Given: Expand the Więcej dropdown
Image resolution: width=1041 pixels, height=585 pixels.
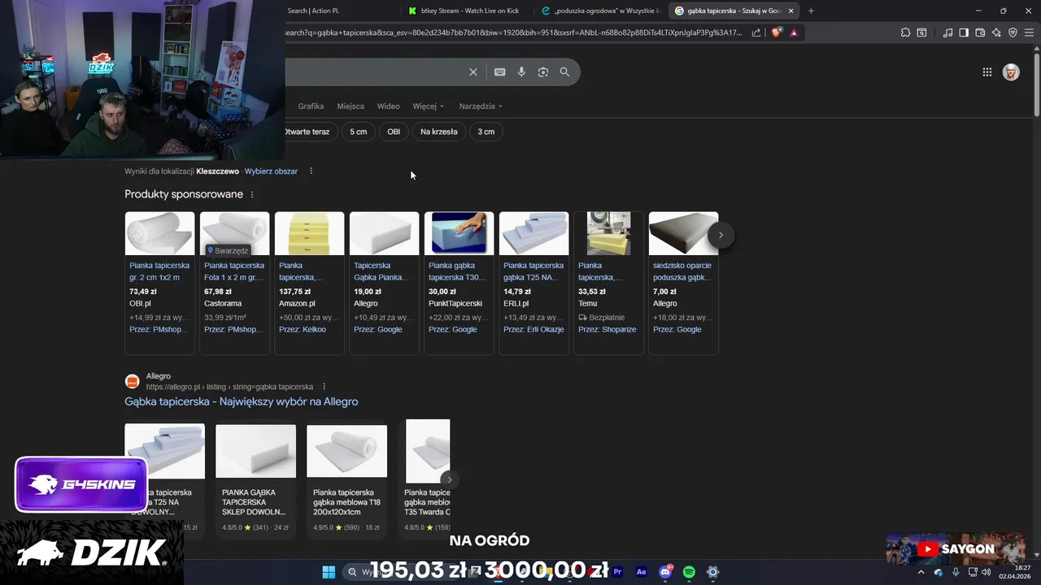Looking at the screenshot, I should tap(429, 106).
